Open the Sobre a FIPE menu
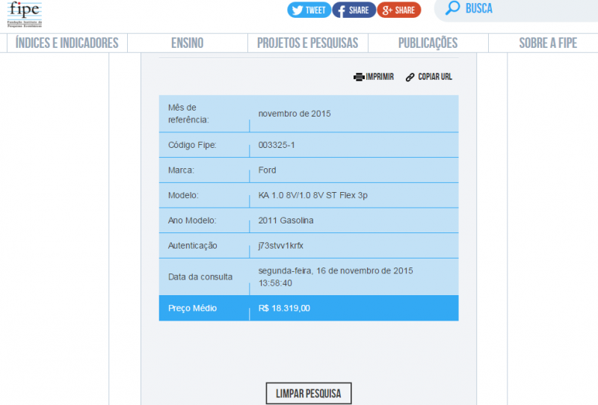Viewport: 598px width, 405px height. (548, 43)
